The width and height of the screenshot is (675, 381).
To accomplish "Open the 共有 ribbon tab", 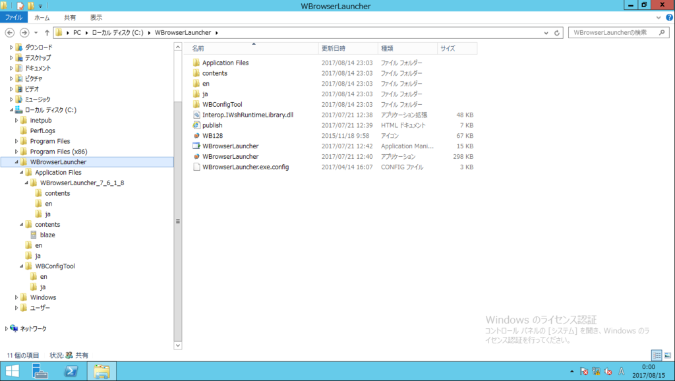I will (x=70, y=18).
